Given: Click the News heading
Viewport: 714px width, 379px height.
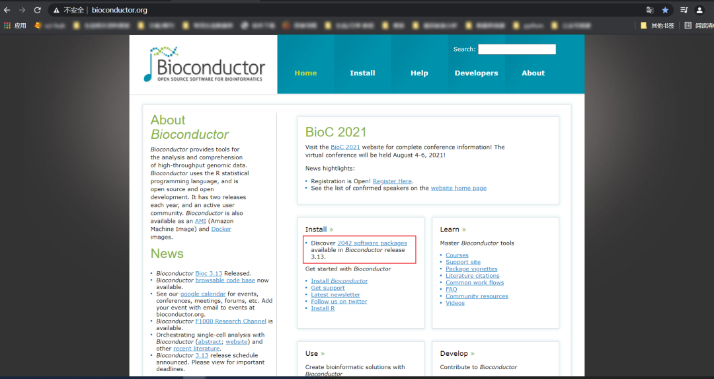Looking at the screenshot, I should point(167,254).
